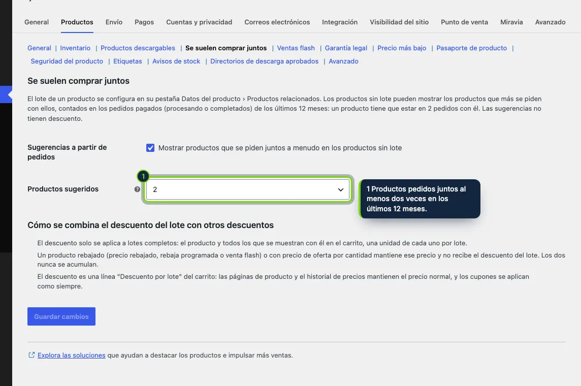This screenshot has width=581, height=386.
Task: Switch to the General settings tab
Action: tap(37, 22)
